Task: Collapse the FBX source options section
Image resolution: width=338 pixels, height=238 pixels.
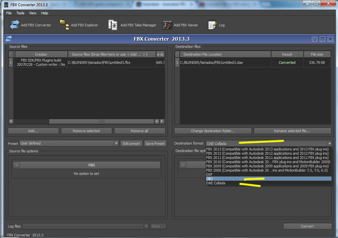Action: point(17,165)
